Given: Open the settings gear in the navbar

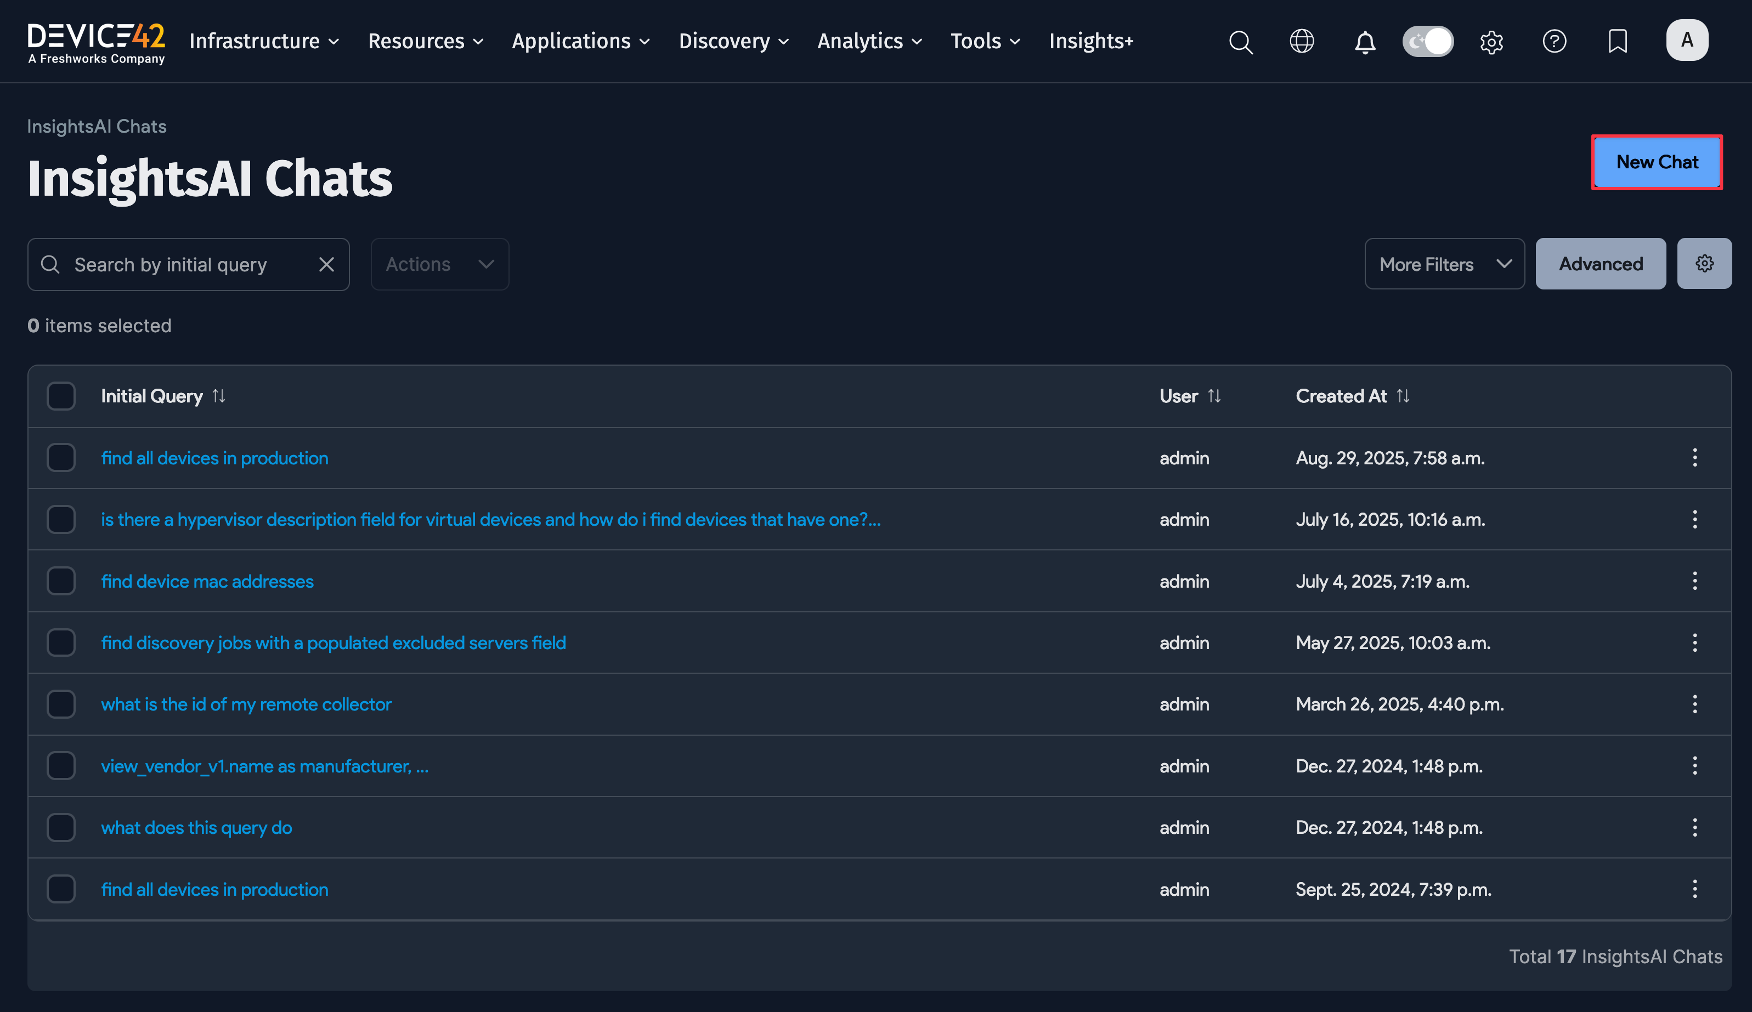Looking at the screenshot, I should click(1491, 42).
